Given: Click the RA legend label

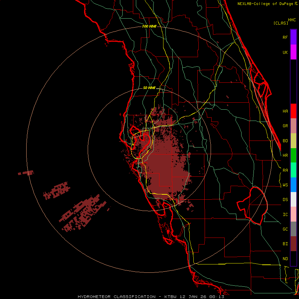Looking at the screenshot, I should [285, 170].
